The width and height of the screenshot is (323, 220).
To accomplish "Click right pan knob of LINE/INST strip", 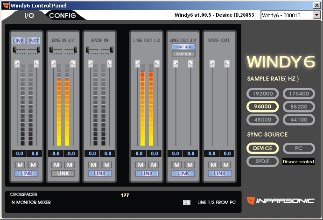I will pos(39,49).
